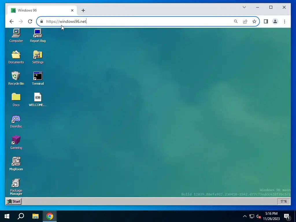
Task: Open the Windows Start button on host taskbar
Action: pyautogui.click(x=7, y=216)
